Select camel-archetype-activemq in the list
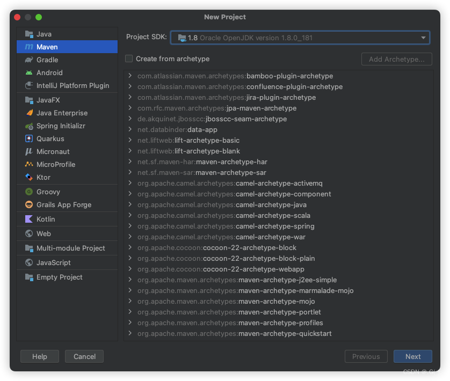450x381 pixels. point(230,184)
